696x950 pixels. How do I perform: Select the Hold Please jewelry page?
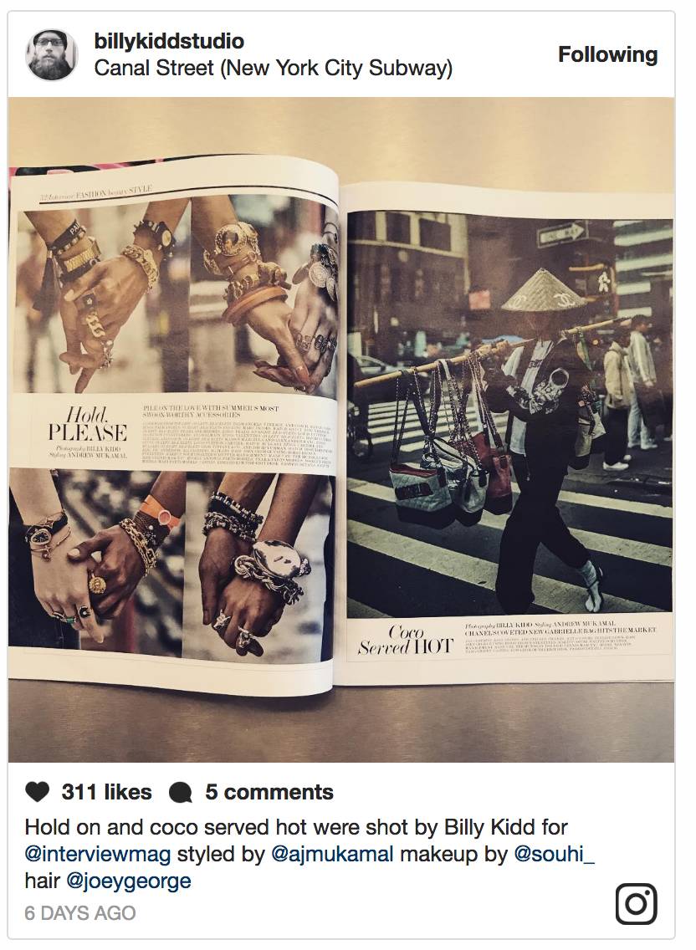[x=173, y=424]
